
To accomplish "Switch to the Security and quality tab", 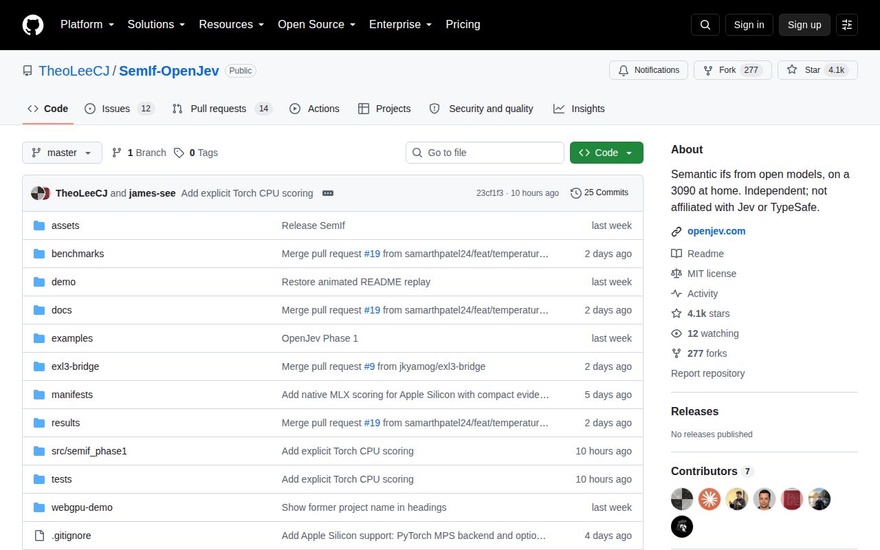I will click(x=481, y=109).
